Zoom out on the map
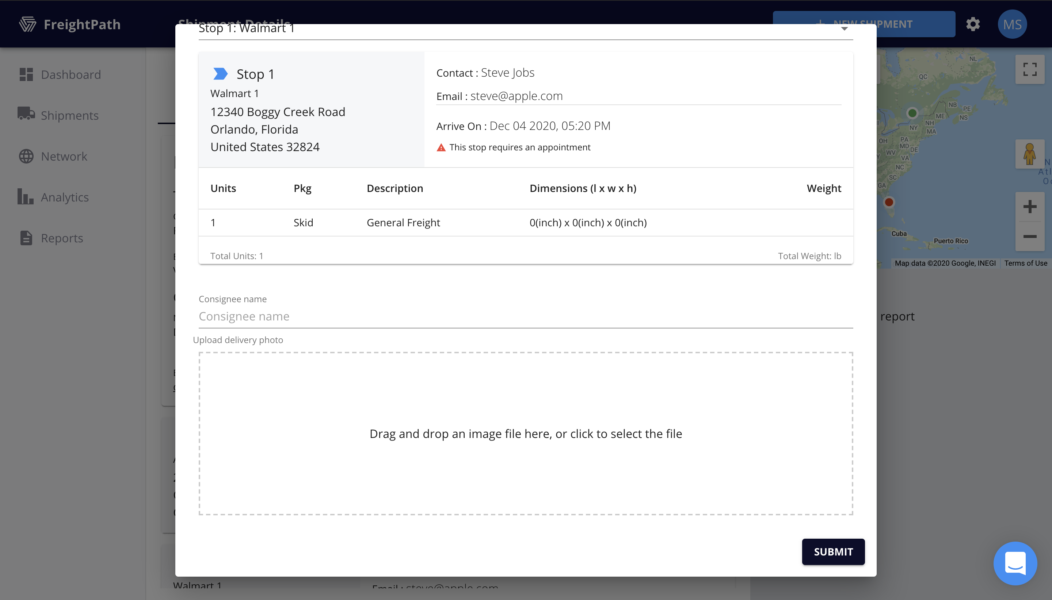 click(1030, 236)
